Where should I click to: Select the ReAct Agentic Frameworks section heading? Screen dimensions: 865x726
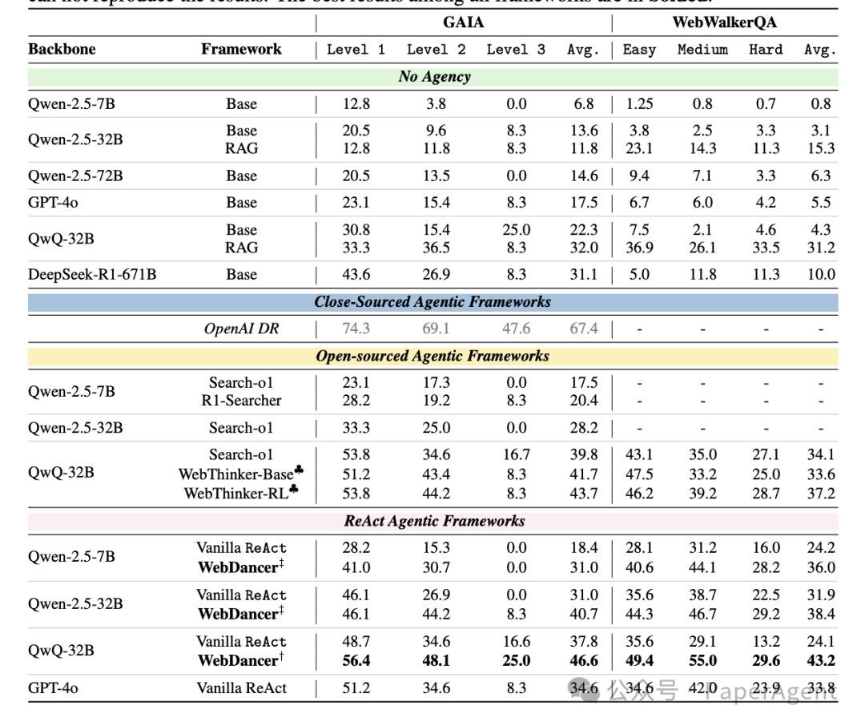coord(435,521)
